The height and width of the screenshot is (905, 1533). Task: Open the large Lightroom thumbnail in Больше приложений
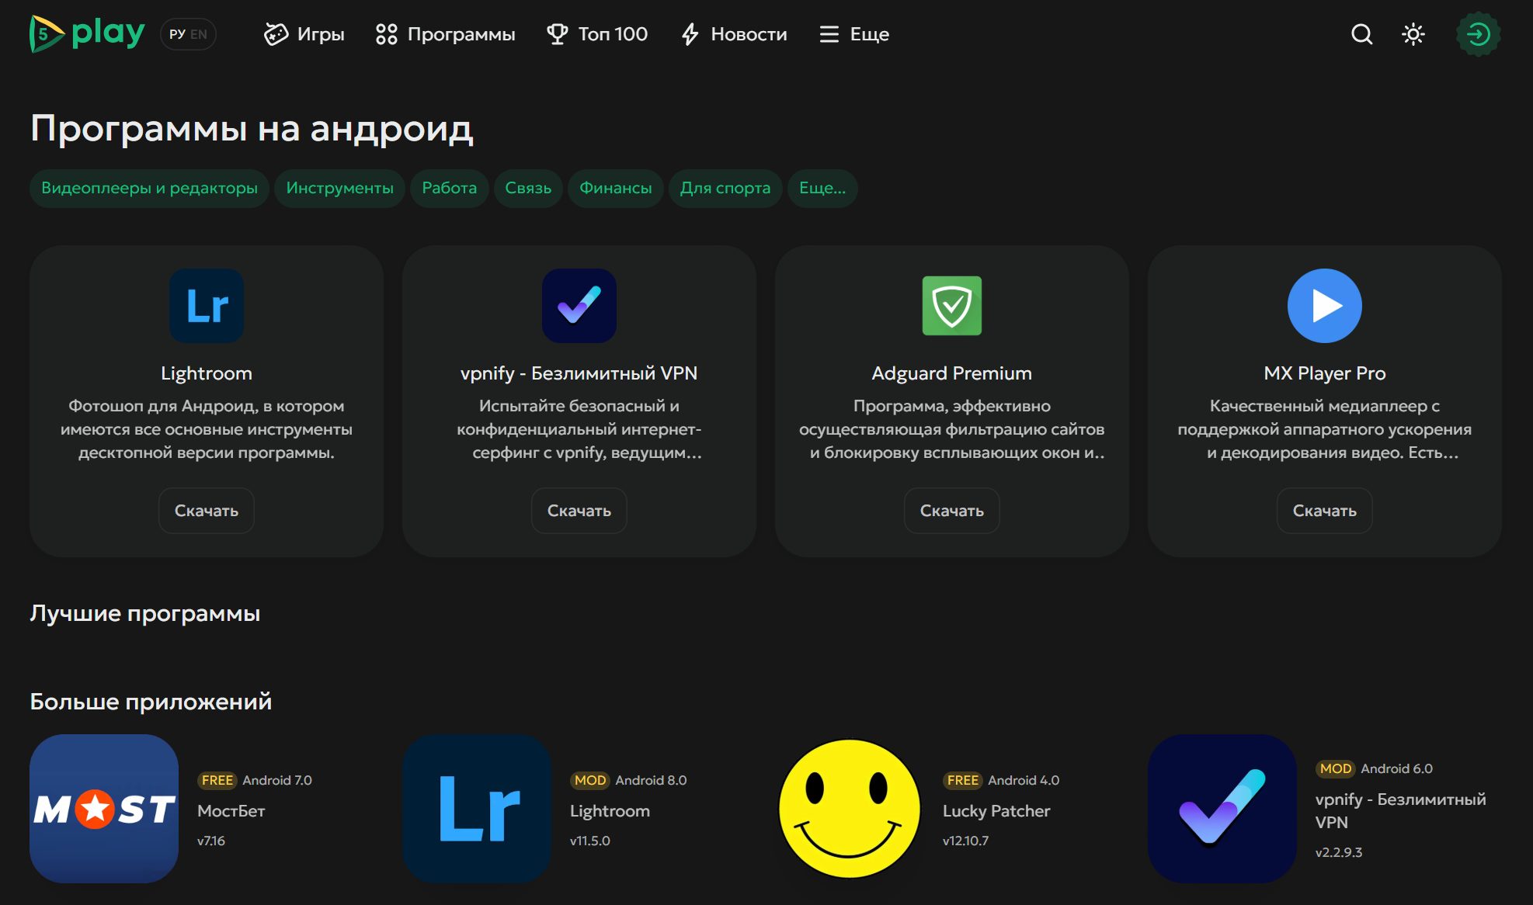(477, 809)
